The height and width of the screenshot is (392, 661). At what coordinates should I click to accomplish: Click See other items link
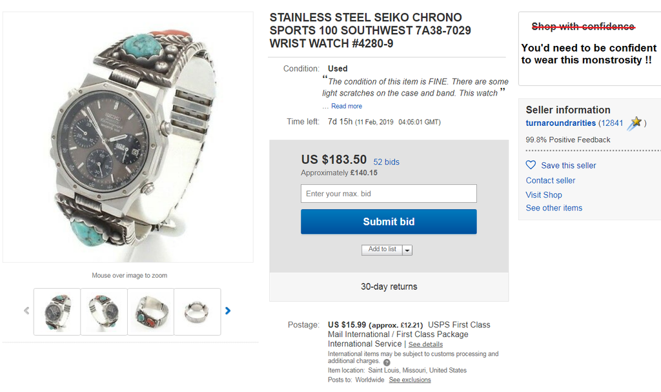coord(554,208)
